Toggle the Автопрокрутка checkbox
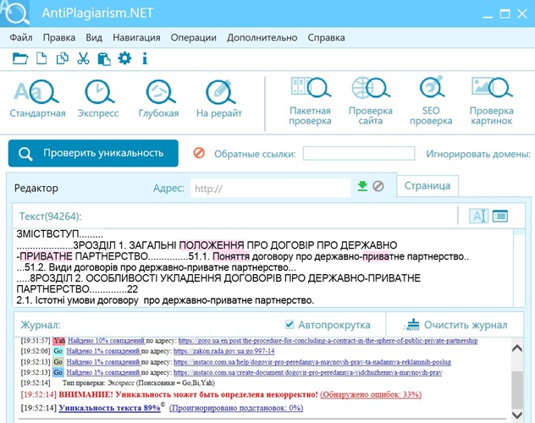Screen dimensions: 535x423 [x=290, y=324]
